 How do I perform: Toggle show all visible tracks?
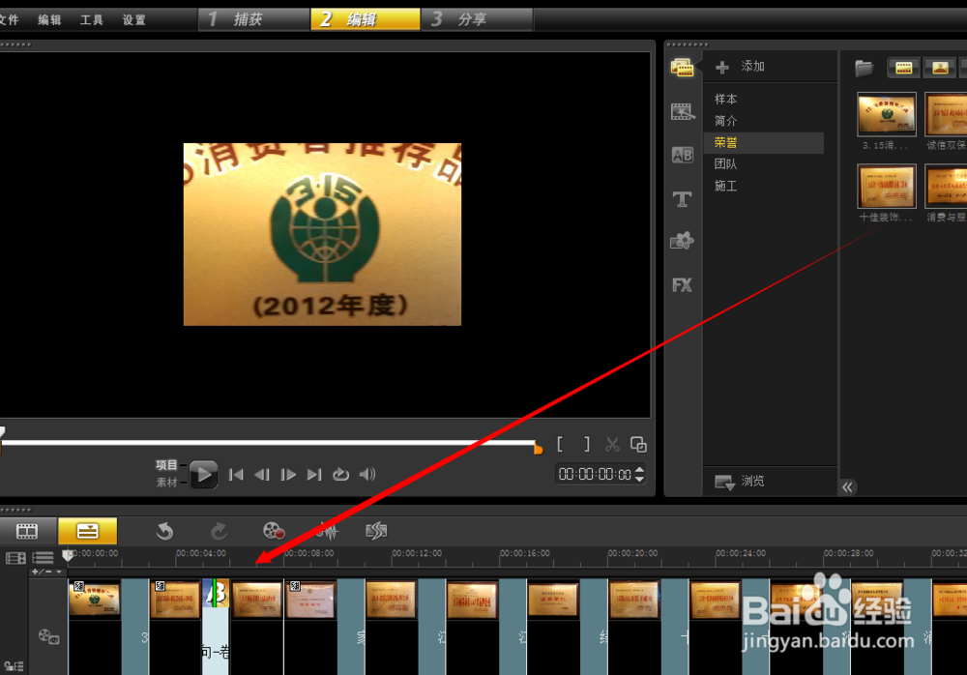click(x=16, y=559)
